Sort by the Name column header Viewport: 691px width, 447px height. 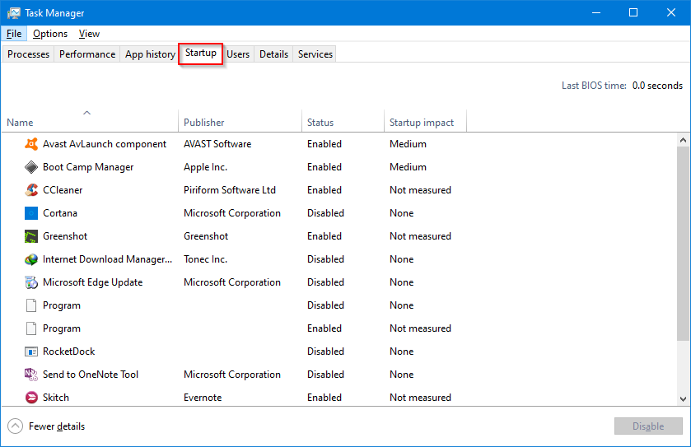90,122
